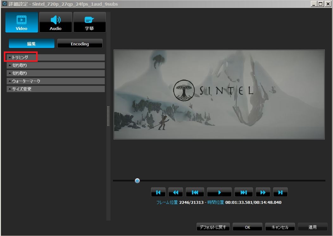Expand the 切り取り section directly under トリミング
333x236 pixels.
coord(56,65)
